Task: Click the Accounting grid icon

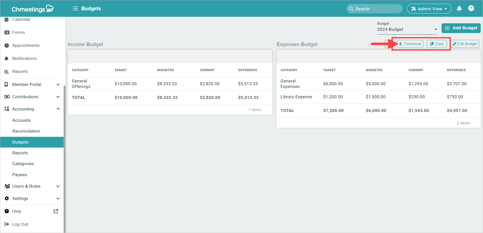Action: click(7, 109)
